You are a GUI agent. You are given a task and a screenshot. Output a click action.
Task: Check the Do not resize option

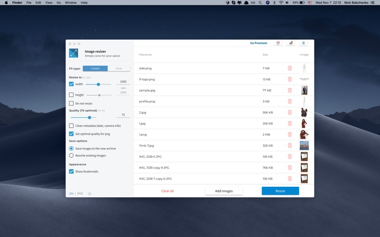(x=71, y=103)
